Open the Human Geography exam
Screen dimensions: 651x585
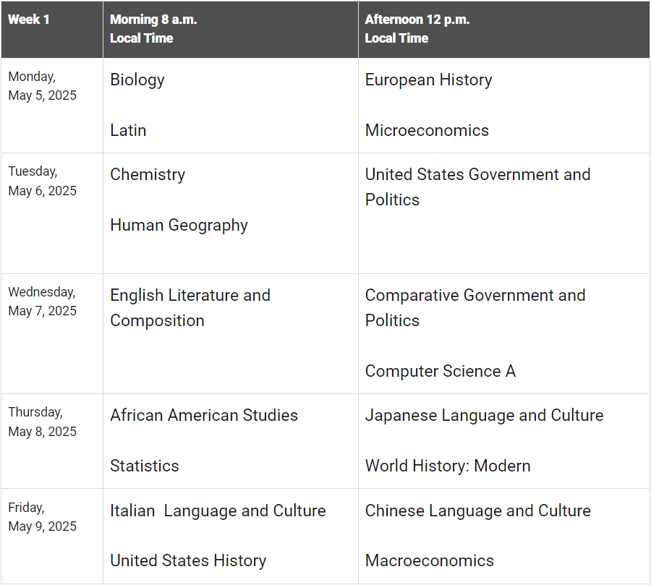179,225
